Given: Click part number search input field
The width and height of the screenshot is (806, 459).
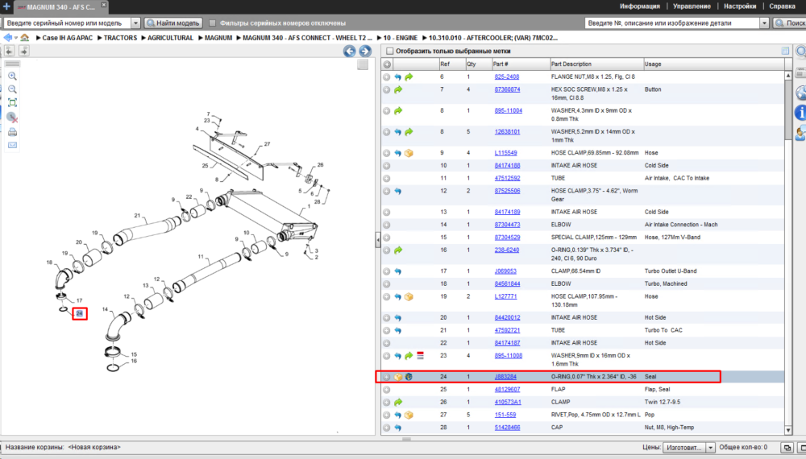Looking at the screenshot, I should pos(672,23).
